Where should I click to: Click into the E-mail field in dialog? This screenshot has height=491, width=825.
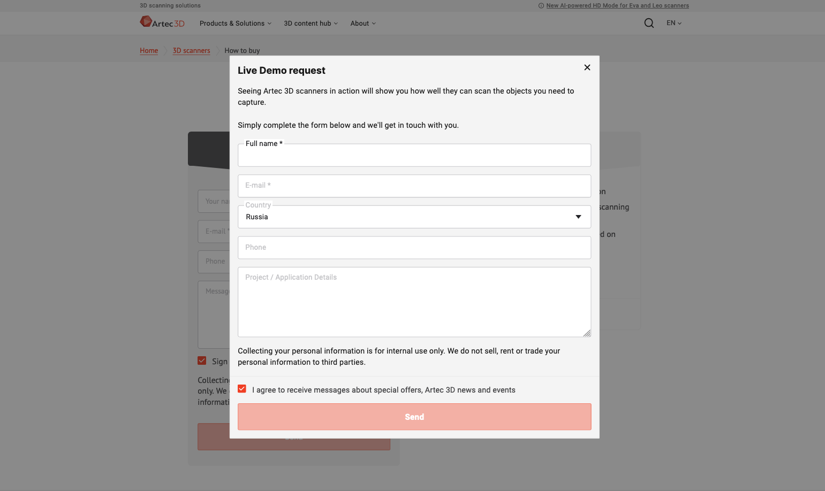coord(414,186)
